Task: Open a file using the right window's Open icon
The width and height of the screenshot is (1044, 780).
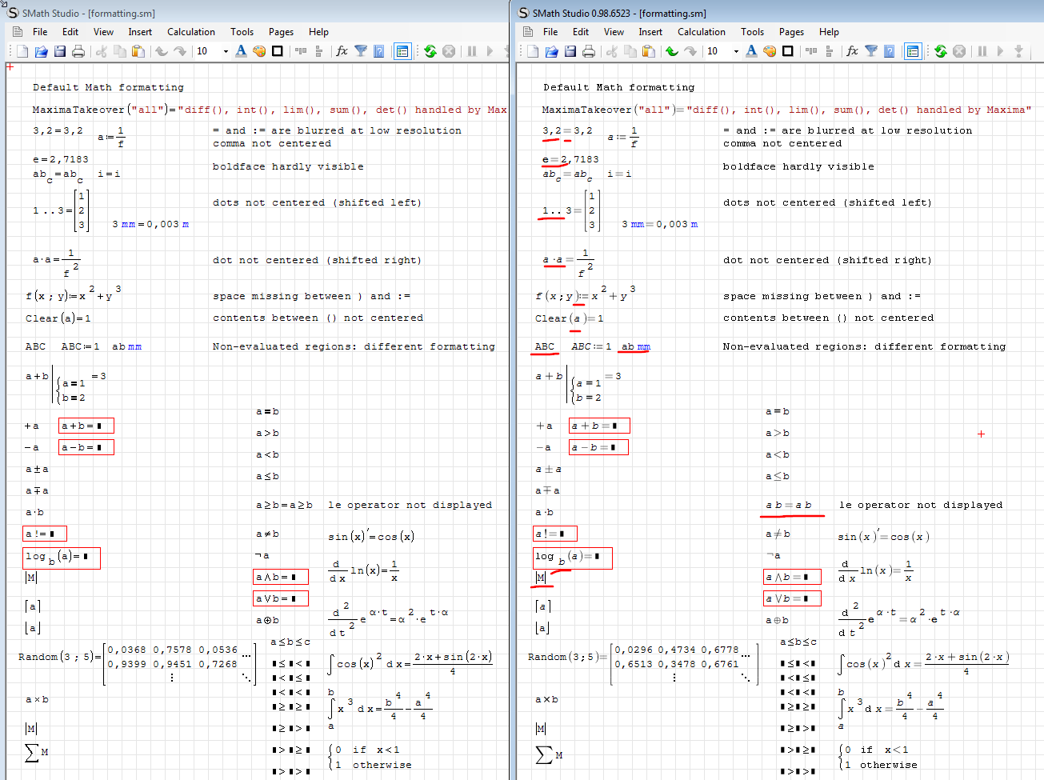Action: [551, 51]
